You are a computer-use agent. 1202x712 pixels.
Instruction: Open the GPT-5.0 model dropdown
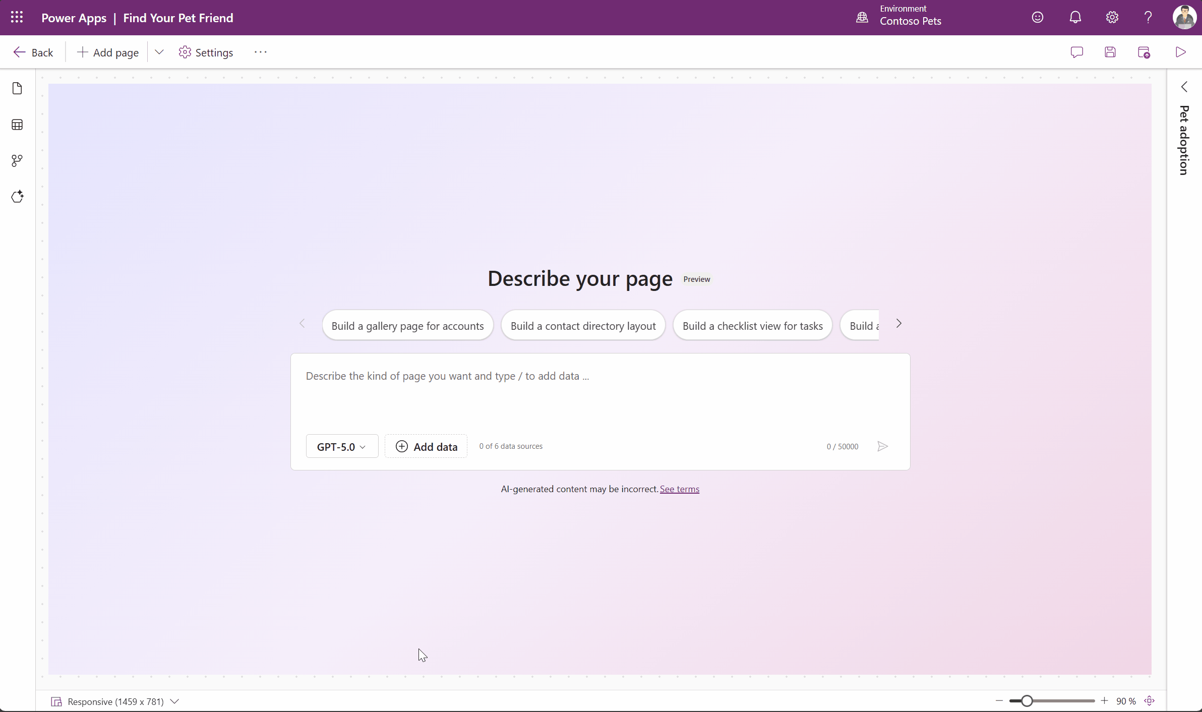(x=342, y=446)
